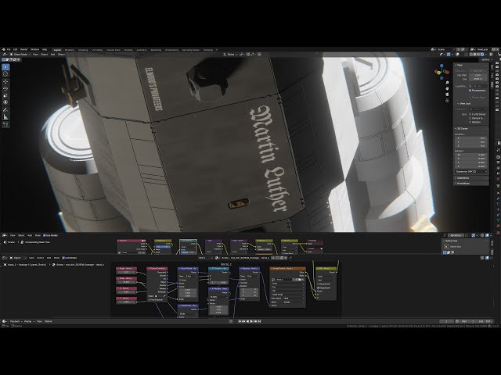Open the Window menu in the top bar
Viewport: 501px width, 375px height.
pyautogui.click(x=34, y=50)
